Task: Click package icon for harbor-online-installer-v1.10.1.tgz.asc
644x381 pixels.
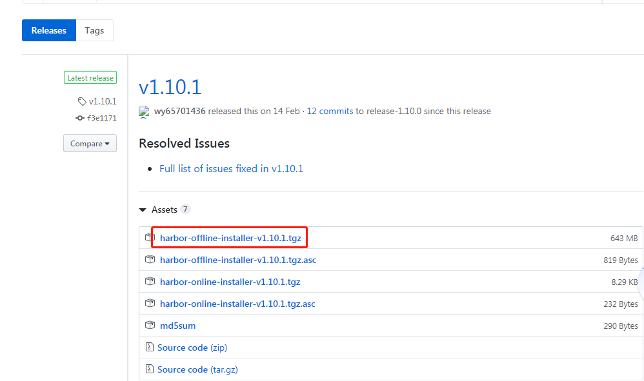Action: [150, 304]
